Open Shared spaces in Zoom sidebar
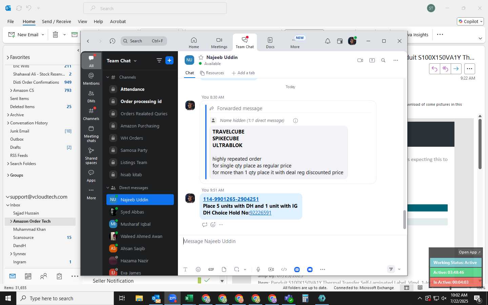 point(91,156)
